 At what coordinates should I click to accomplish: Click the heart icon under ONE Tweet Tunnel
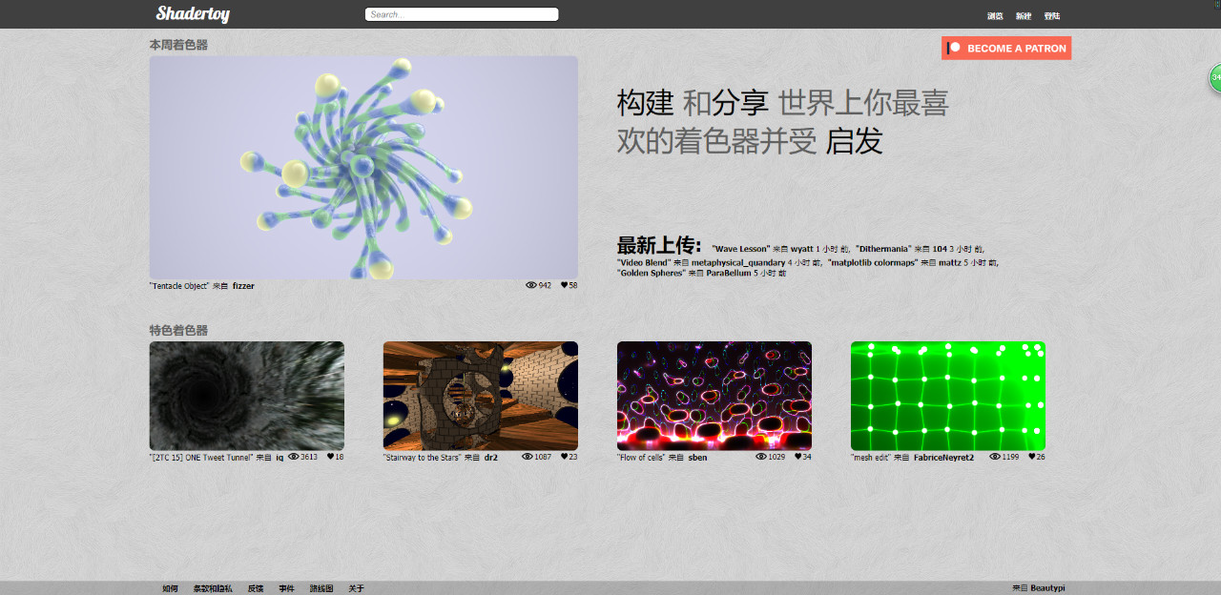[330, 457]
